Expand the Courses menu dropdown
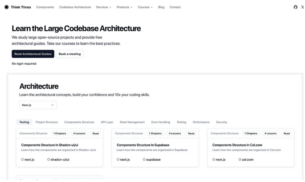 pyautogui.click(x=145, y=7)
